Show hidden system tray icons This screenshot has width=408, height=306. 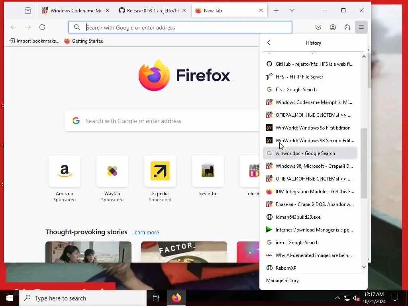337,298
